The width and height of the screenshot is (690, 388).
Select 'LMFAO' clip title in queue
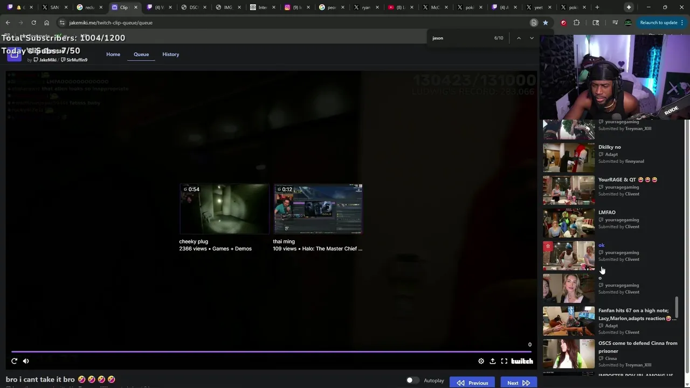606,212
